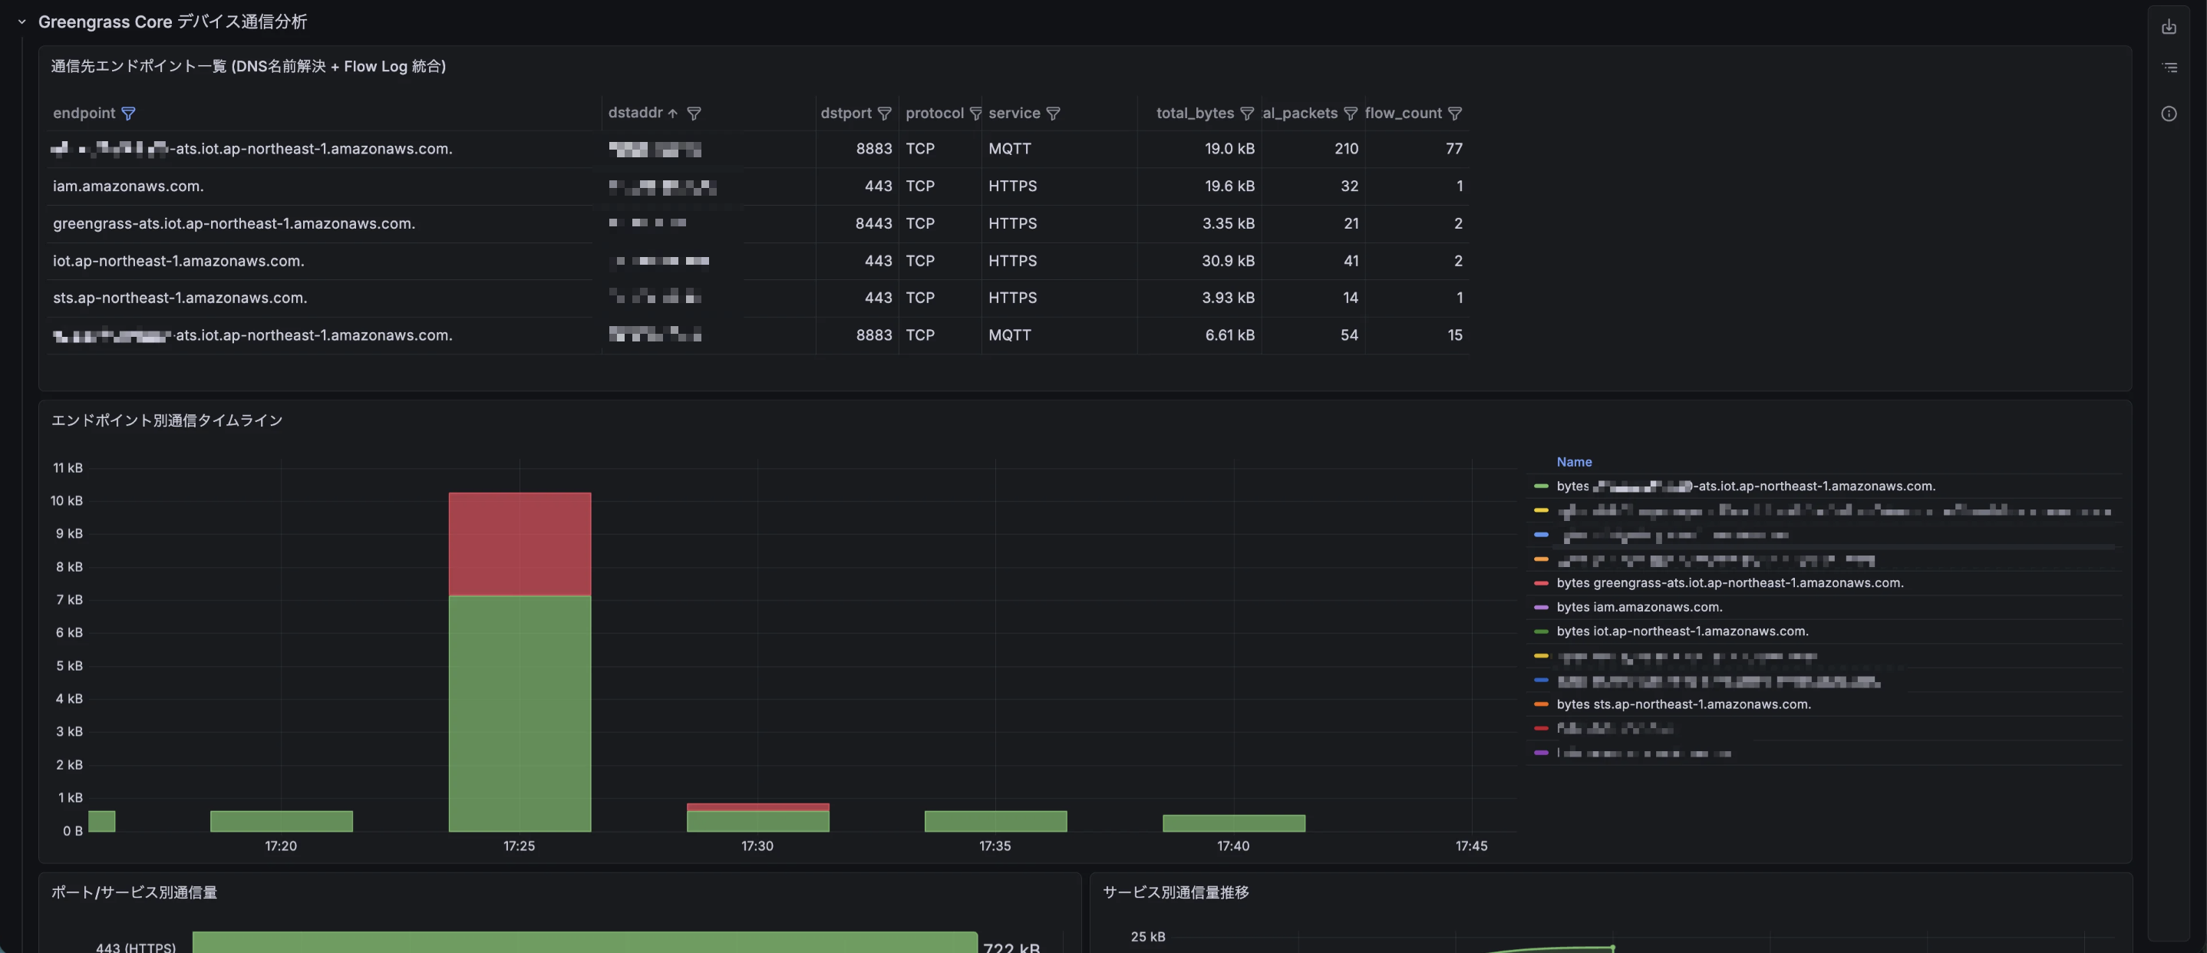The image size is (2207, 953).
Task: Open the protocol column filter icon
Action: click(x=975, y=113)
